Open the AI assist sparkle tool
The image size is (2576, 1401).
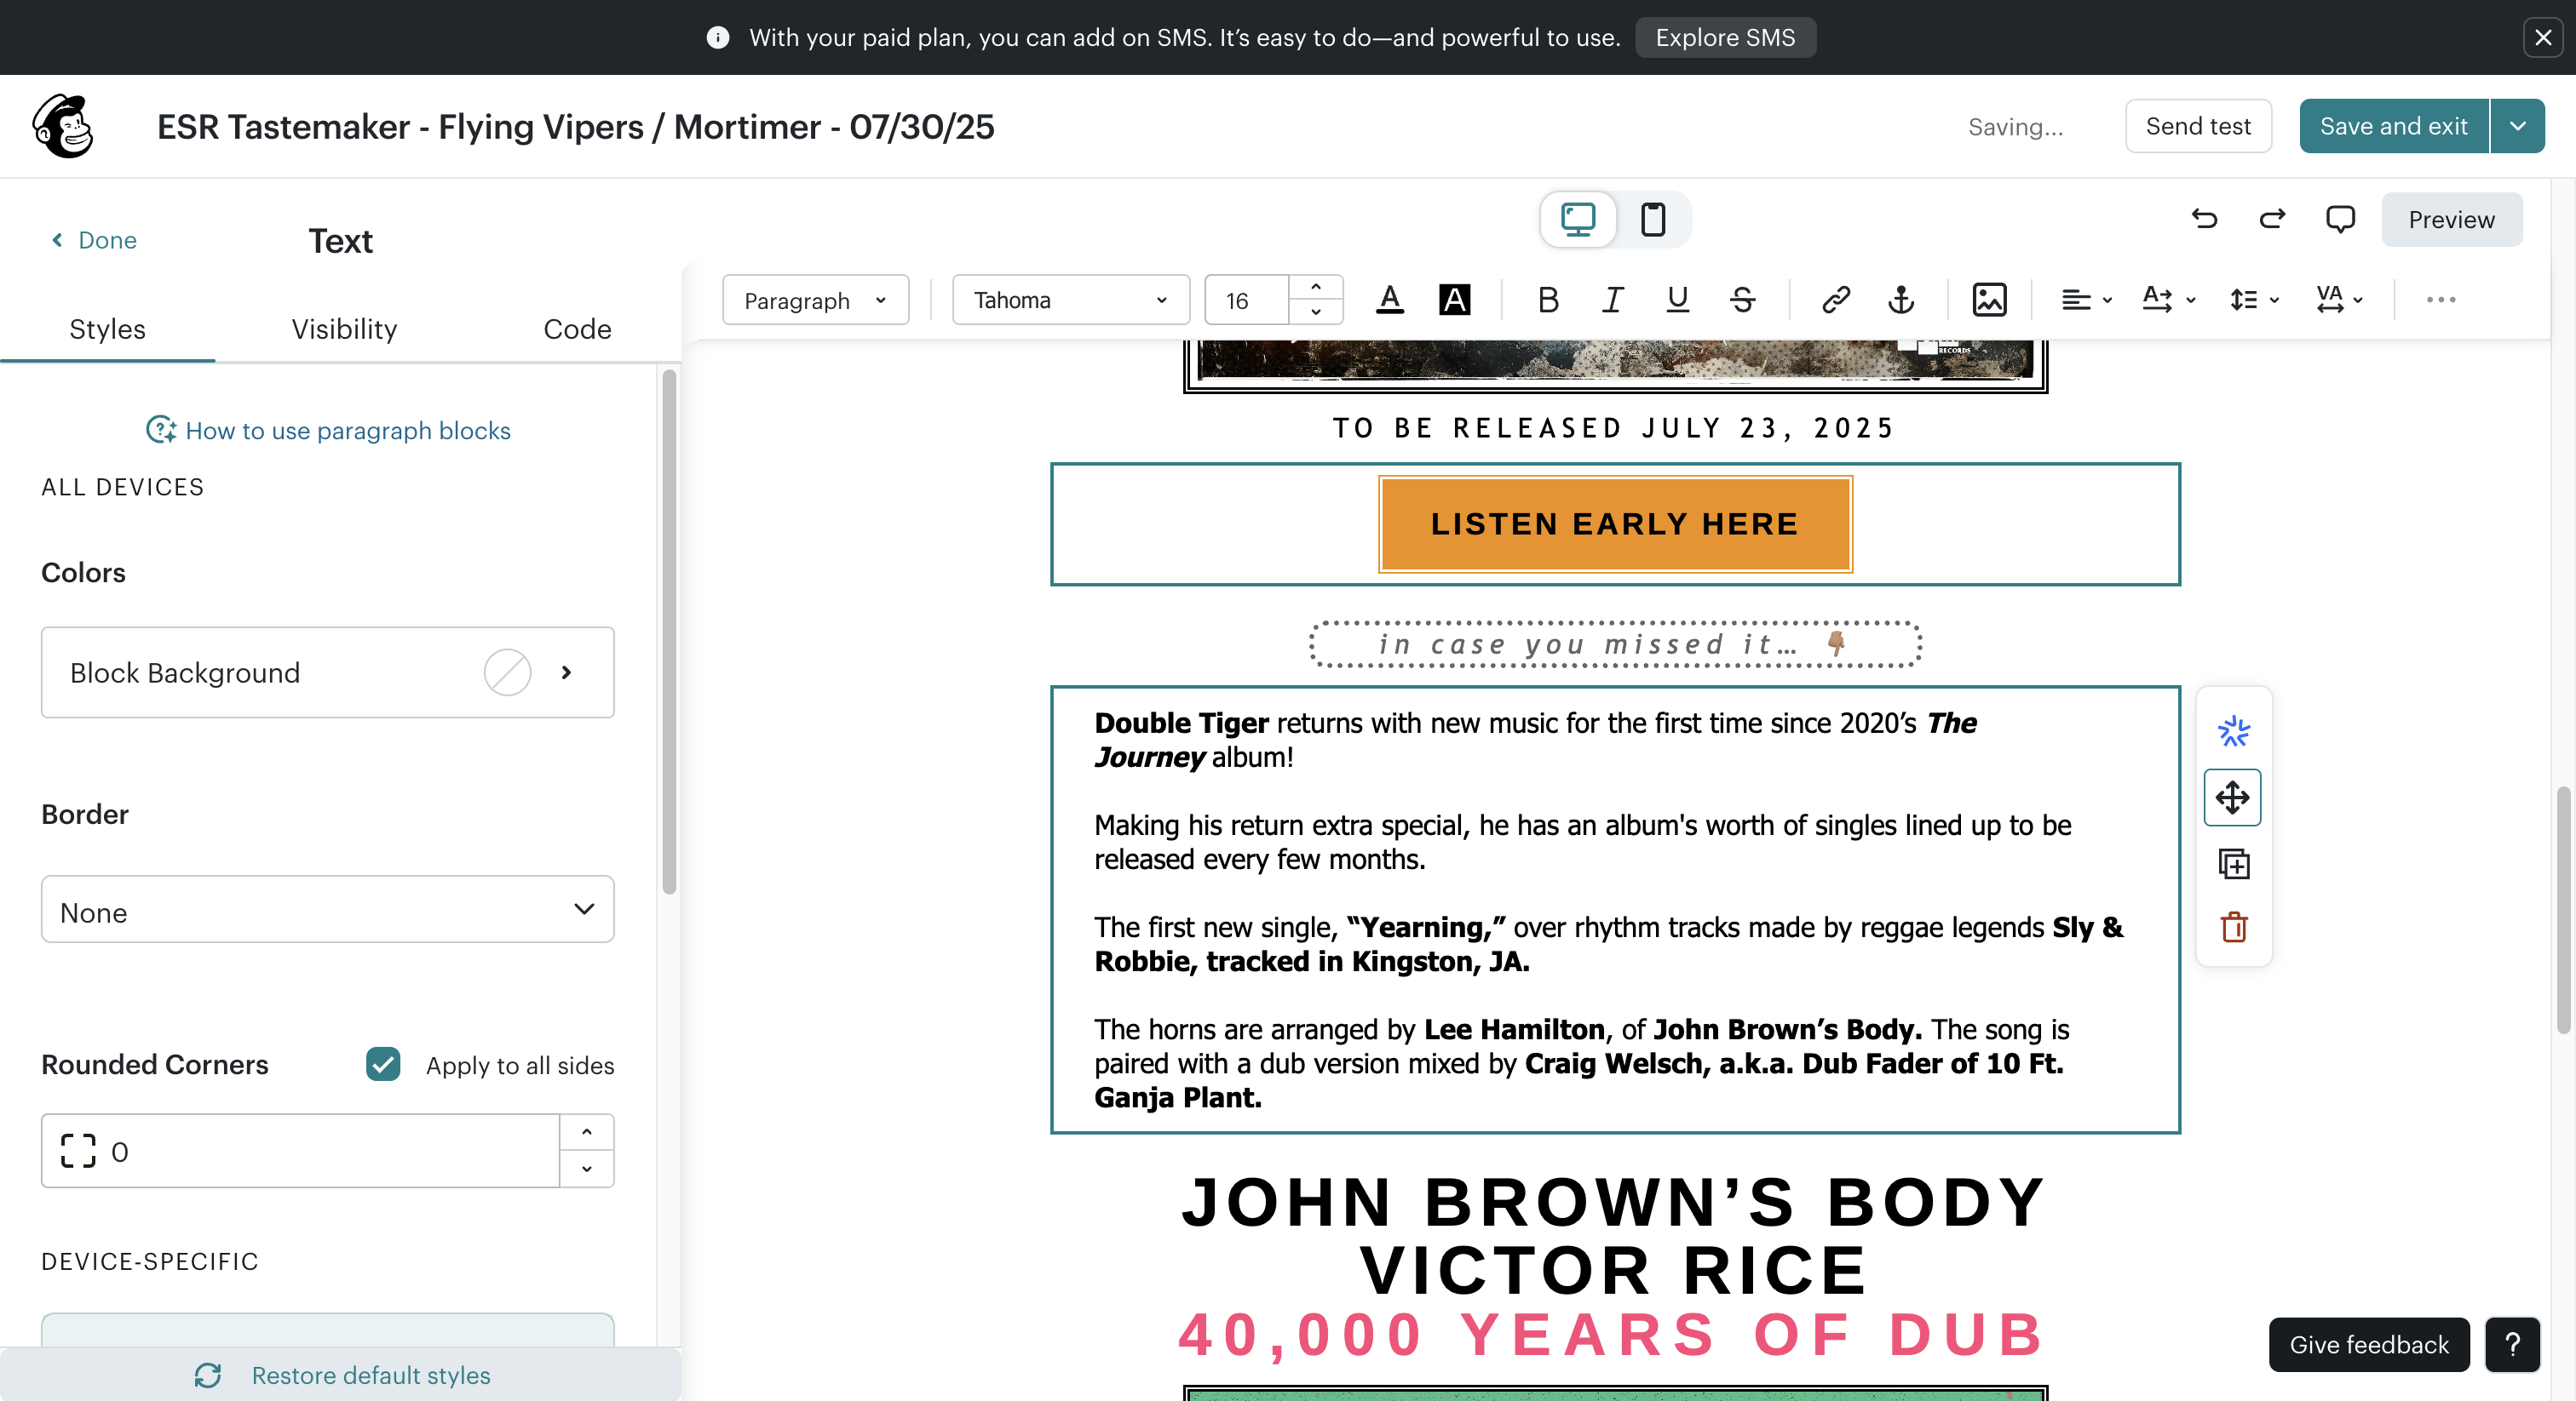(2233, 731)
